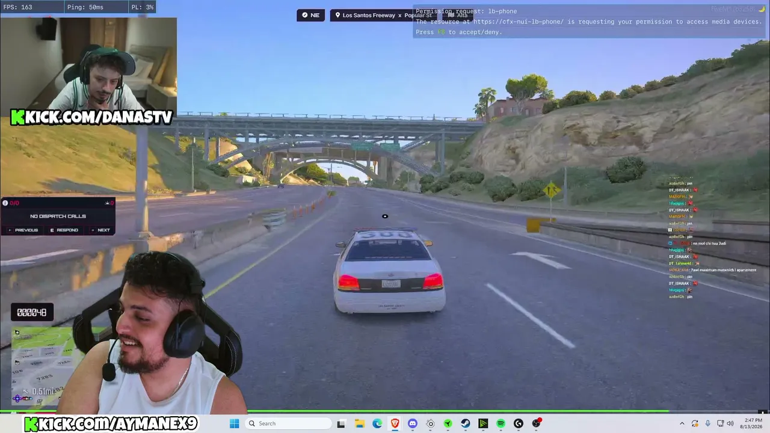Click the round gear-shaped taskbar icon beside Discord
Screen dimensions: 770x433
point(430,423)
